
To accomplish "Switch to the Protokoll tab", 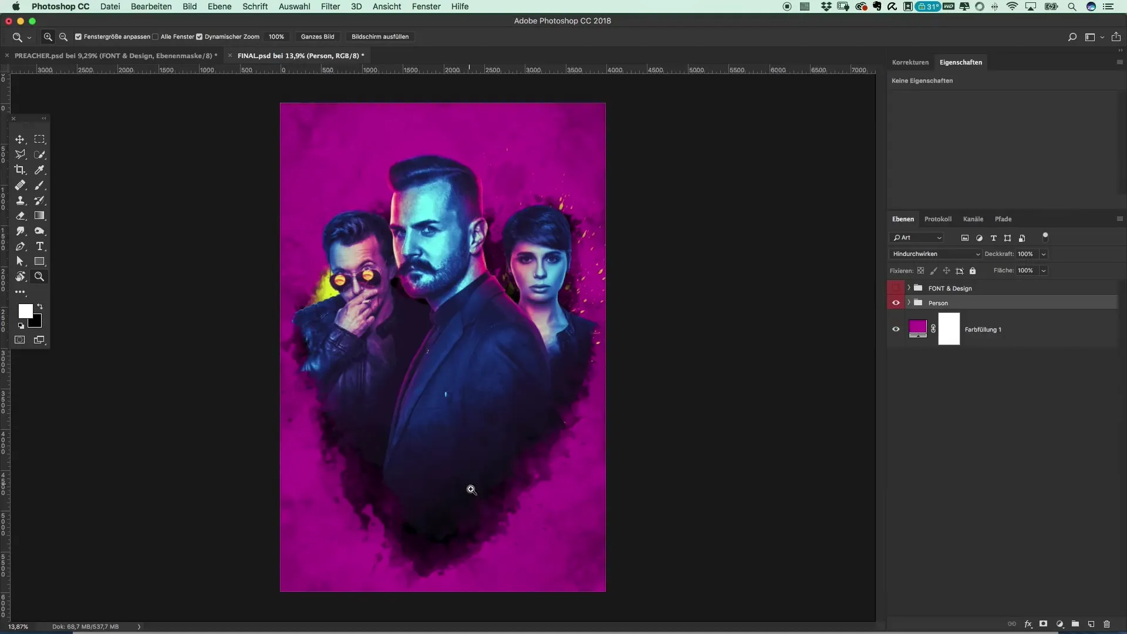I will pos(937,219).
